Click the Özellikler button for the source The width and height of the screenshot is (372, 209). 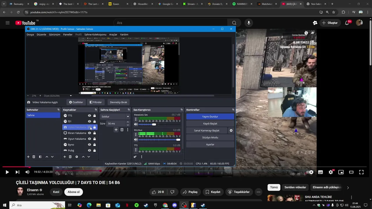tap(76, 102)
